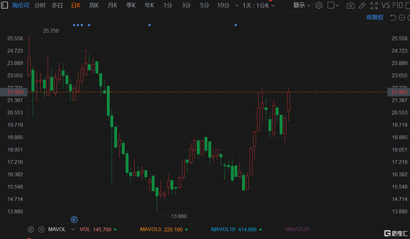Select the 周K weekly candlestick tab
The width and height of the screenshot is (410, 239).
point(94,5)
